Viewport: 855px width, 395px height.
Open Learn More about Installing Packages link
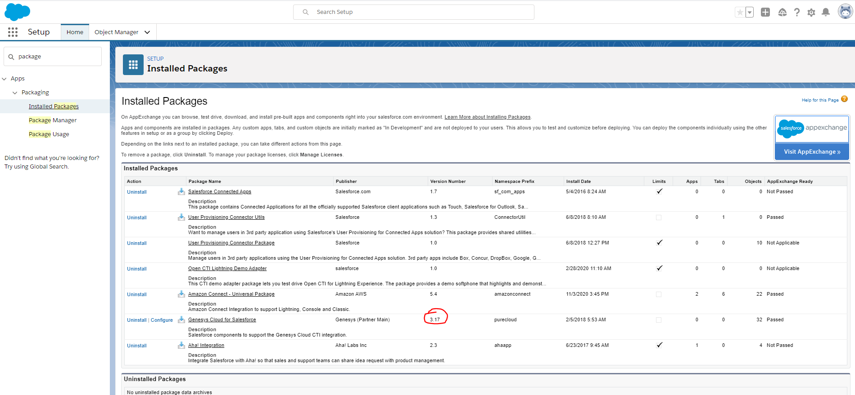tap(488, 117)
